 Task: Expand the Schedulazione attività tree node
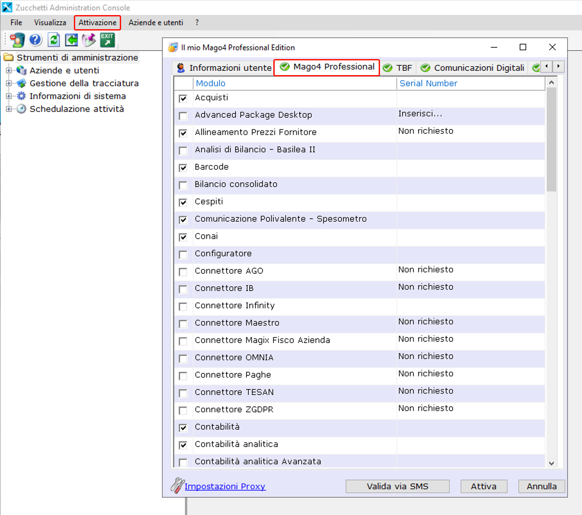pos(9,109)
